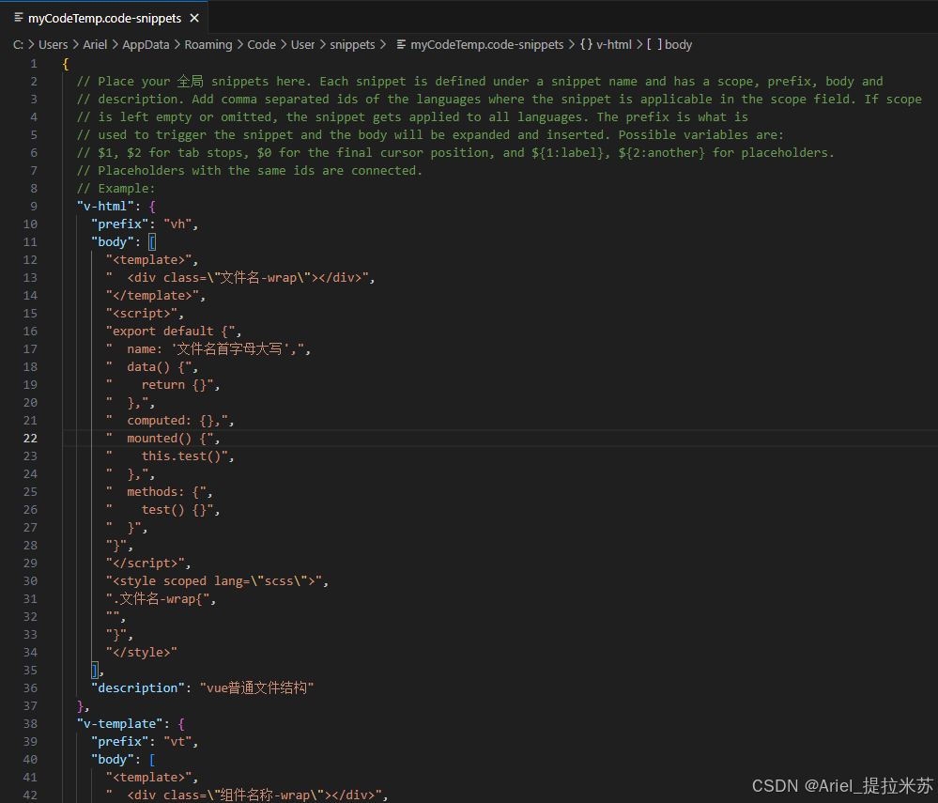
Task: Open the Users breadcrumb segment
Action: [54, 45]
